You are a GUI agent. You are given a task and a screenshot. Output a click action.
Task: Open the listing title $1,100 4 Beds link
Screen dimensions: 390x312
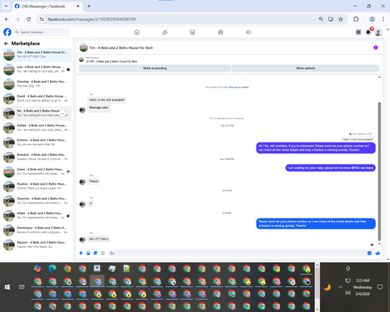[112, 62]
